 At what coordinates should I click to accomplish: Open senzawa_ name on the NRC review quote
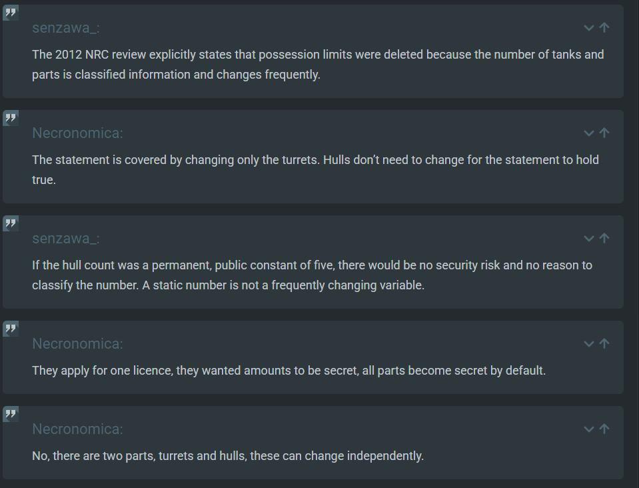point(66,28)
